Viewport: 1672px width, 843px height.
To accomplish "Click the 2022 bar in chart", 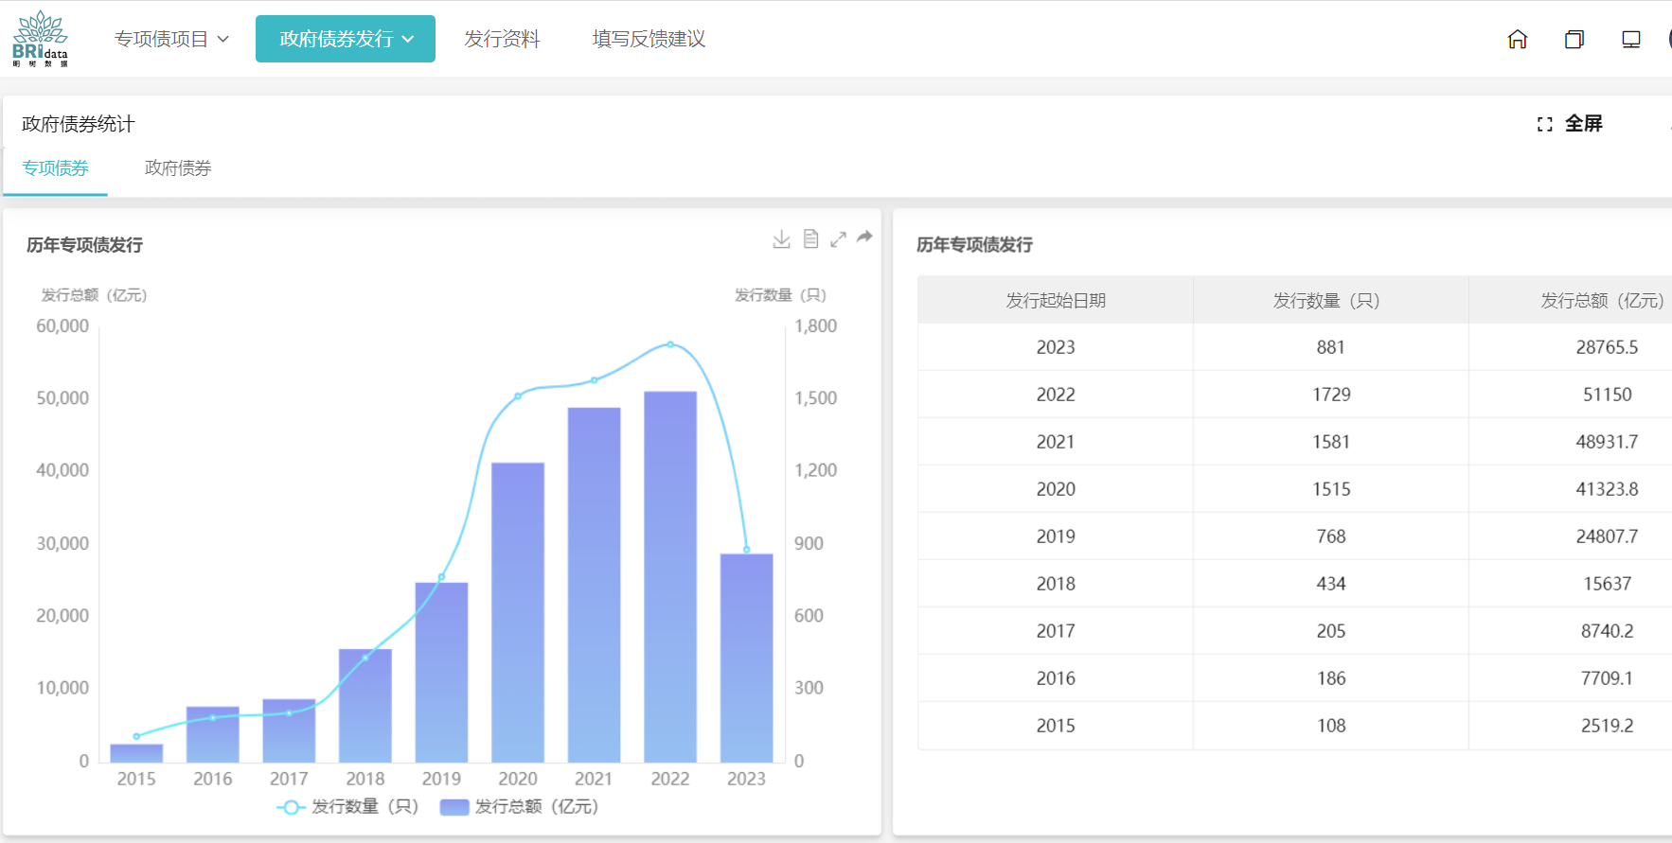I will pyautogui.click(x=670, y=577).
